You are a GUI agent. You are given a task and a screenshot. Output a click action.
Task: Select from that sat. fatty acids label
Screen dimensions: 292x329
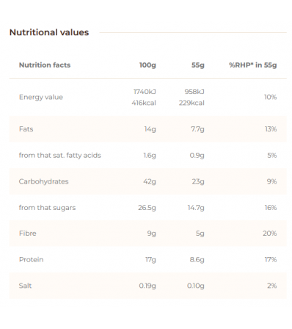click(x=60, y=155)
